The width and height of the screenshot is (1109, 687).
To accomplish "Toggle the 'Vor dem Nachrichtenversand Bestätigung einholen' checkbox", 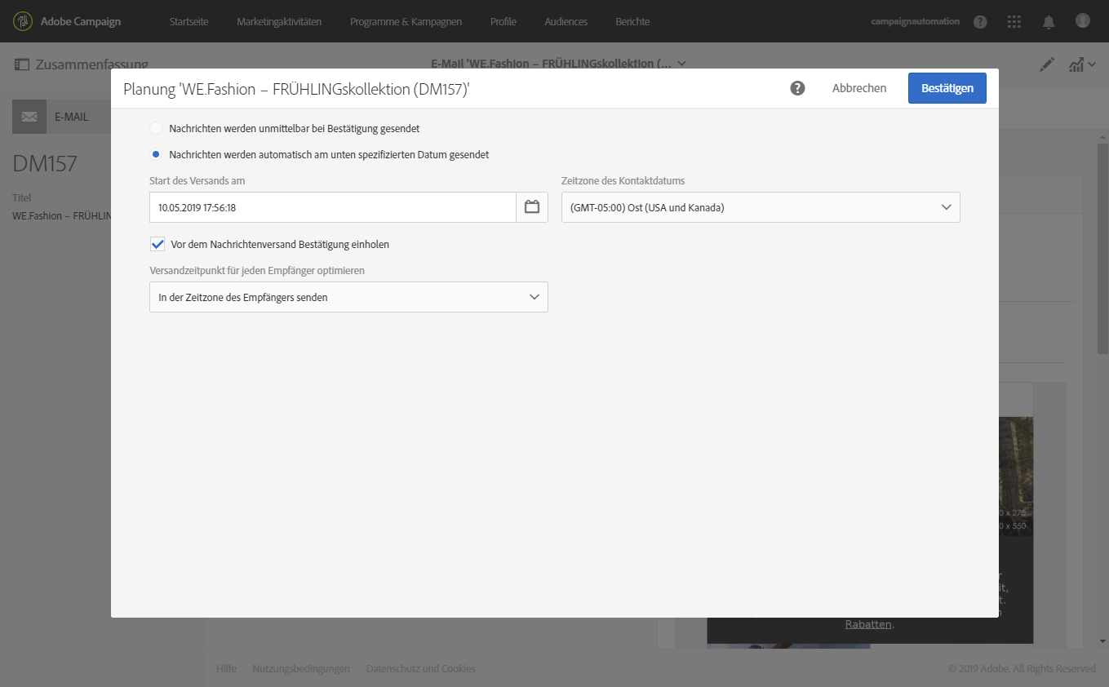I will pos(157,244).
